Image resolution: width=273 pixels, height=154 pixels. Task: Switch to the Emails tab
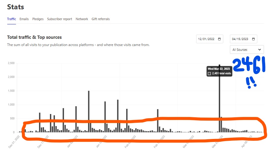pyautogui.click(x=24, y=19)
